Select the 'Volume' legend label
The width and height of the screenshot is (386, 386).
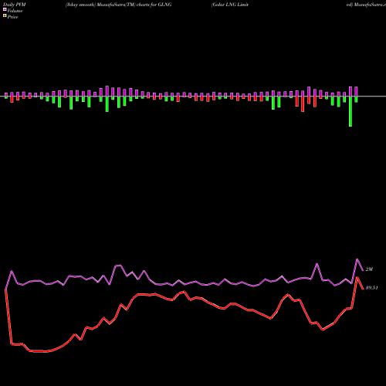(15, 11)
